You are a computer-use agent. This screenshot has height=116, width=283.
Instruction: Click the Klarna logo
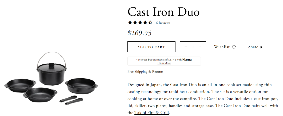coord(187,60)
